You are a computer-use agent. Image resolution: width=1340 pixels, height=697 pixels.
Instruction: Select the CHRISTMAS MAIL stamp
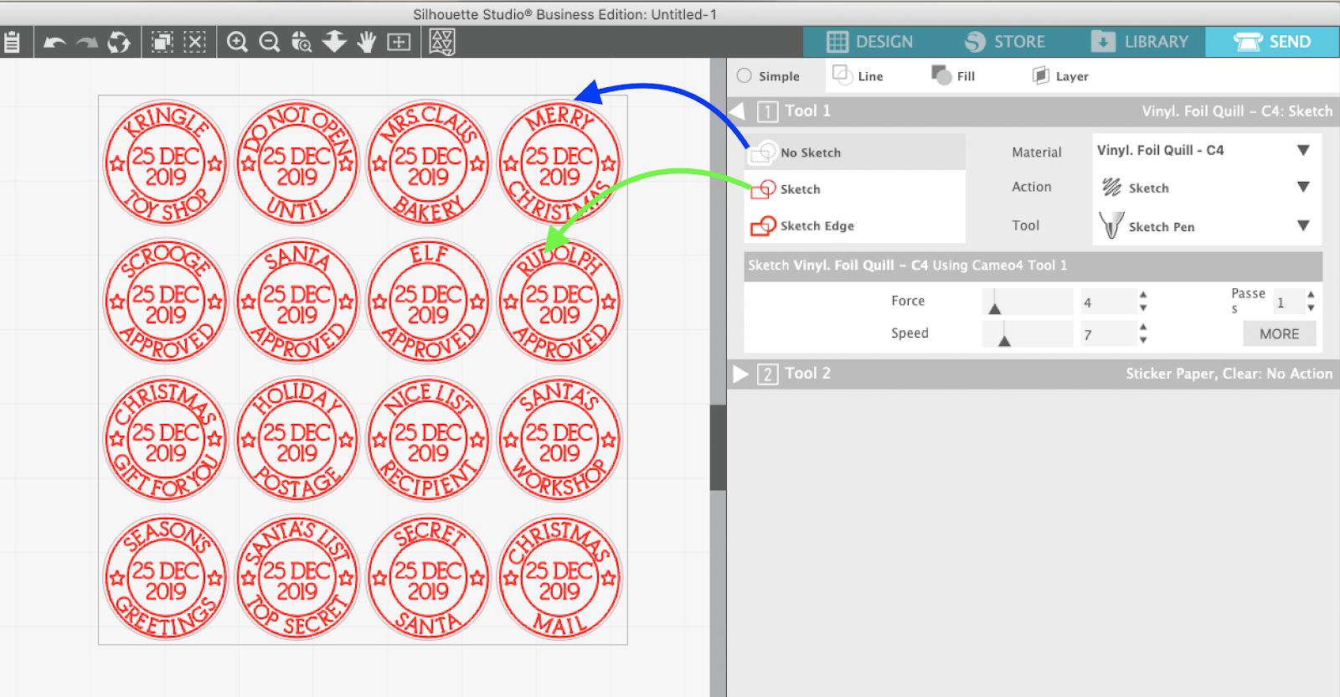tap(559, 578)
